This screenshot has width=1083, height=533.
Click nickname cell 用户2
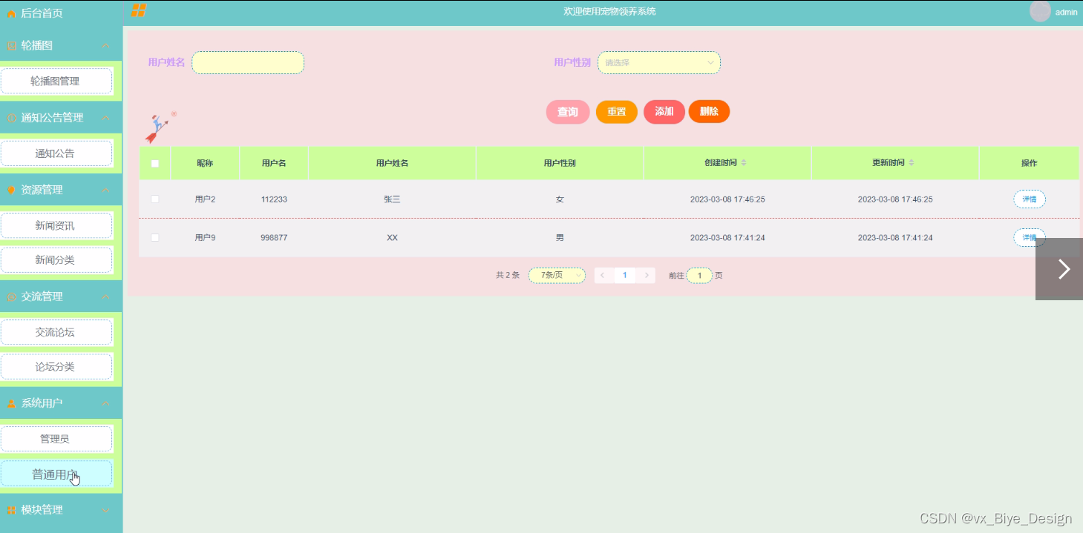pyautogui.click(x=205, y=199)
